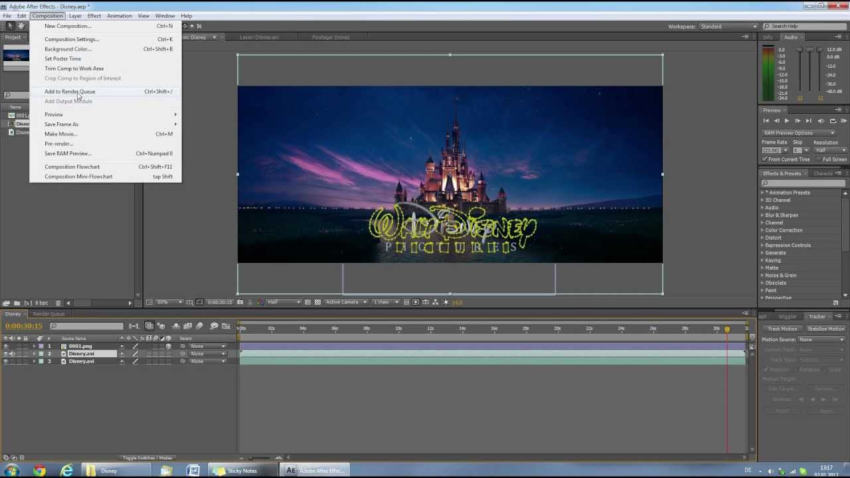Click Toggle Switches / Modes button
850x478 pixels.
pos(147,458)
